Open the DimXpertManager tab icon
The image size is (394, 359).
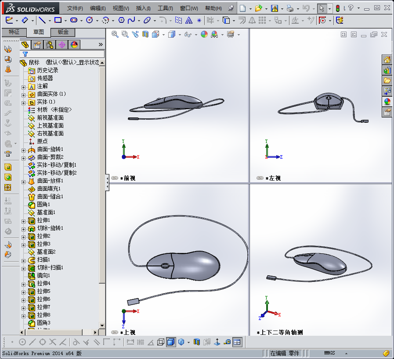pos(62,45)
